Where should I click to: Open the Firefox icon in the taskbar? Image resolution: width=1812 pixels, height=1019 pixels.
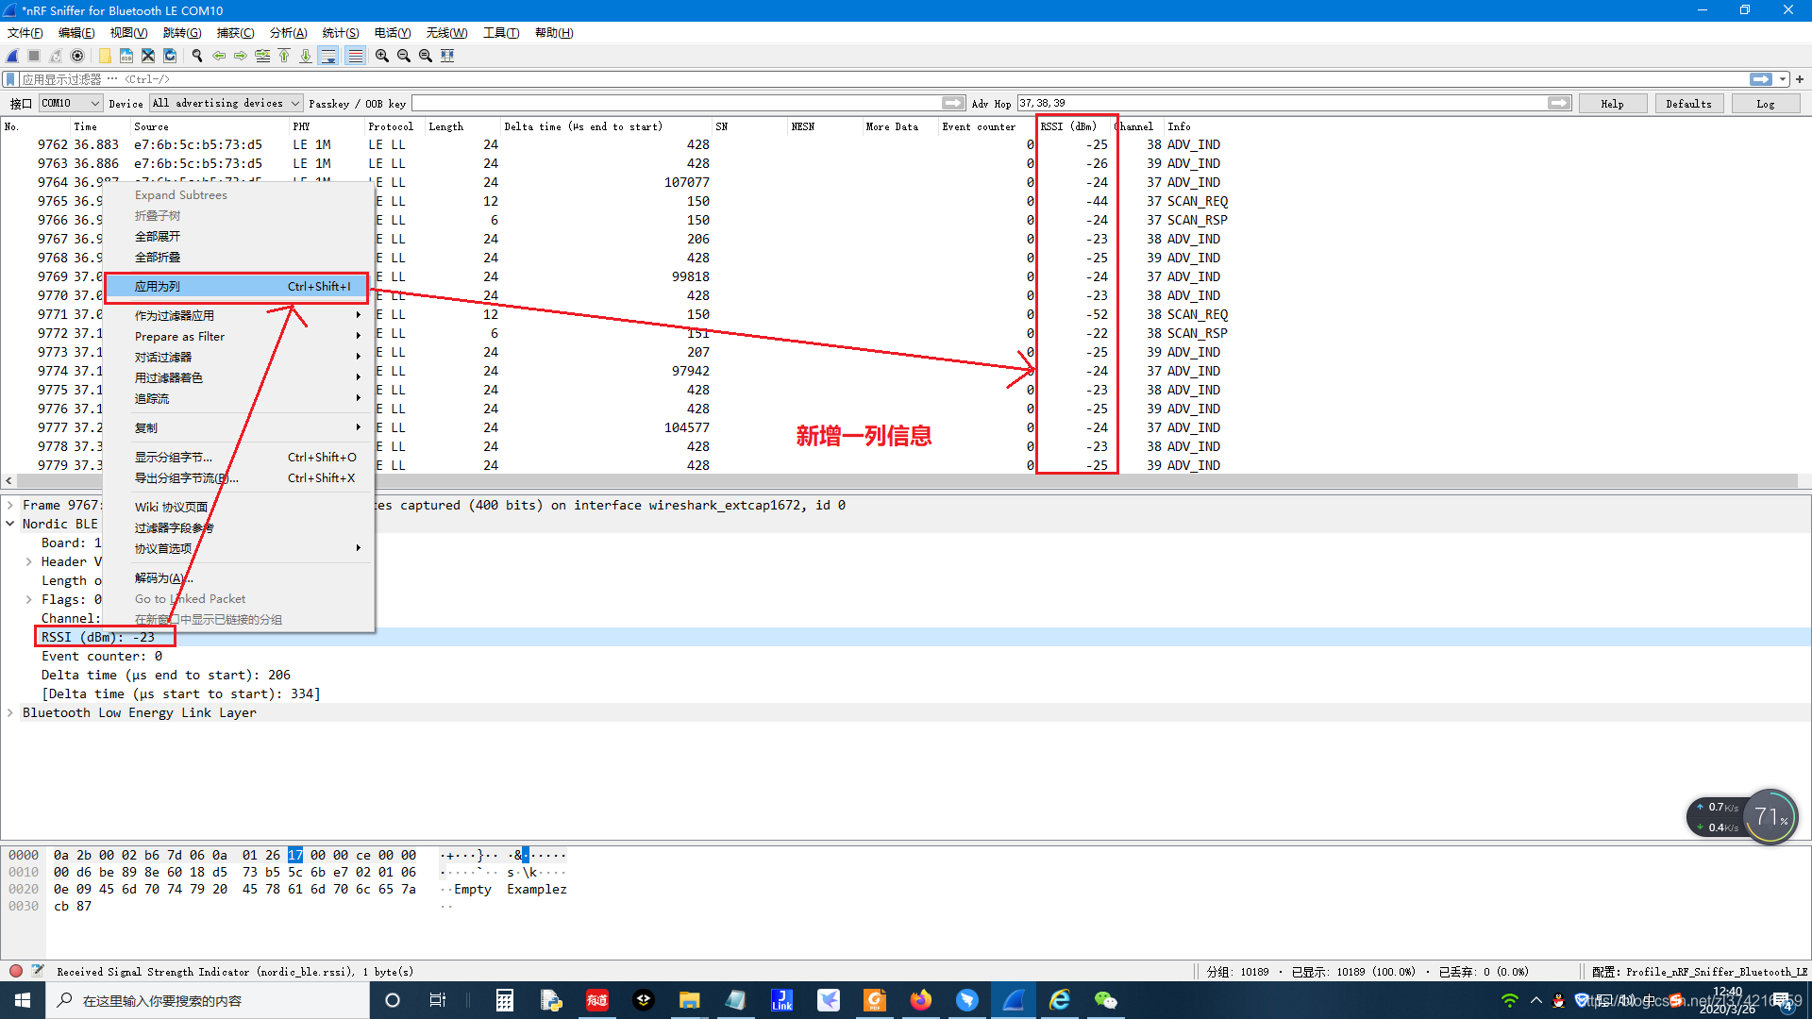(920, 1000)
